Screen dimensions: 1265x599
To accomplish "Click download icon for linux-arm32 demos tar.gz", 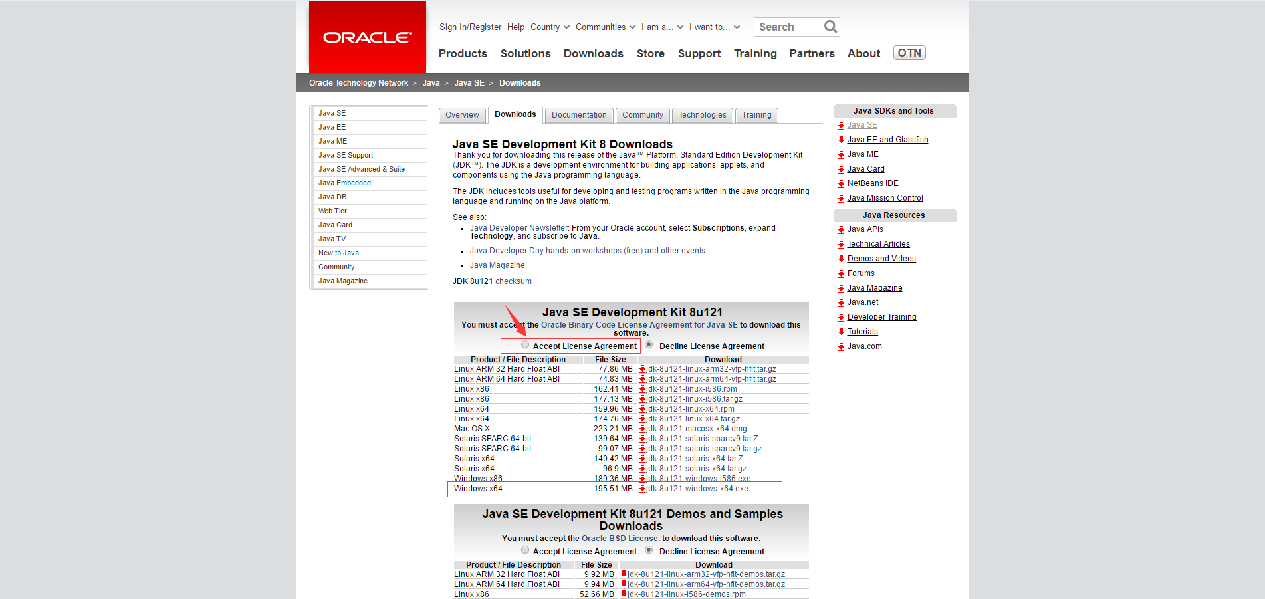I will (624, 574).
